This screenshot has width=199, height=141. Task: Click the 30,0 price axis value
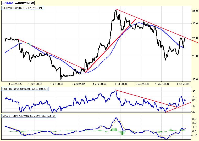click(x=195, y=23)
